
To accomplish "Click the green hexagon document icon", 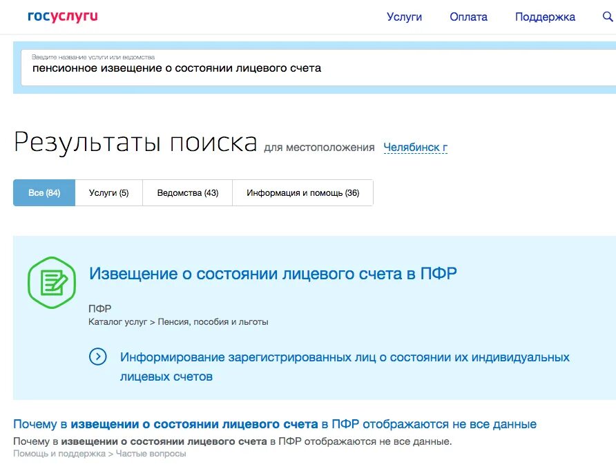I will coord(52,282).
